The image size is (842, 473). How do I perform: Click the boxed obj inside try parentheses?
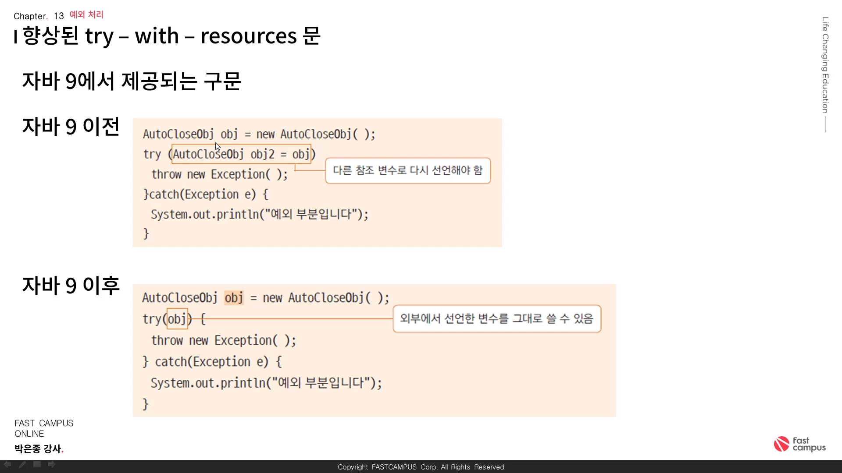tap(177, 319)
